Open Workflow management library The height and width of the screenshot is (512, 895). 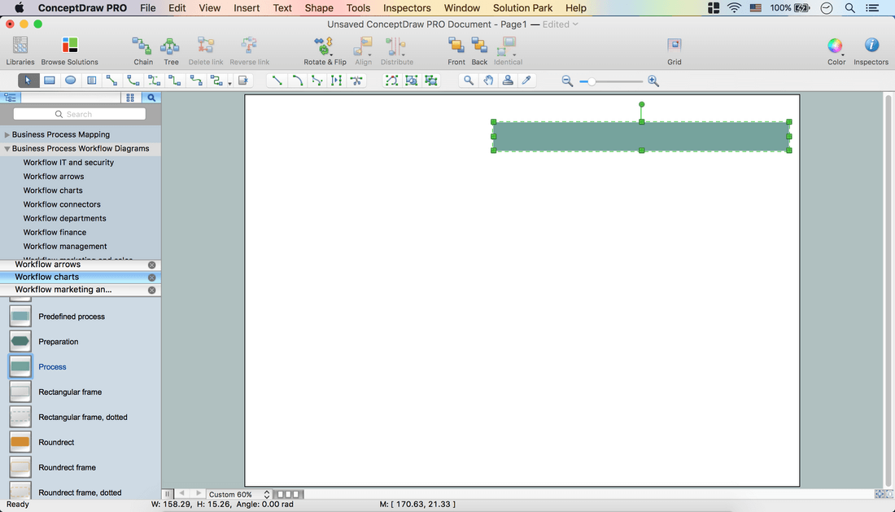tap(65, 247)
